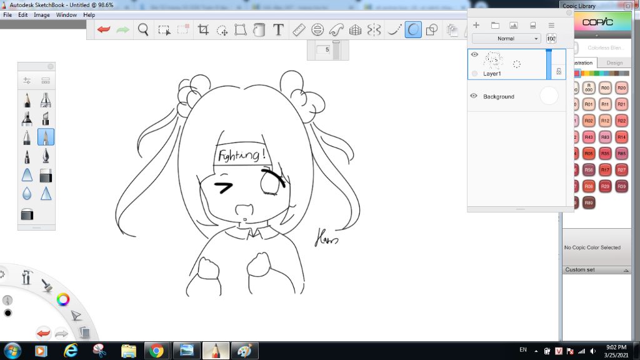
Task: Select the blue hard eraser brush
Action: point(27,175)
